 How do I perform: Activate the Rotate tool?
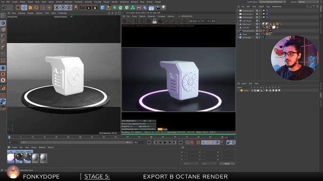click(36, 8)
